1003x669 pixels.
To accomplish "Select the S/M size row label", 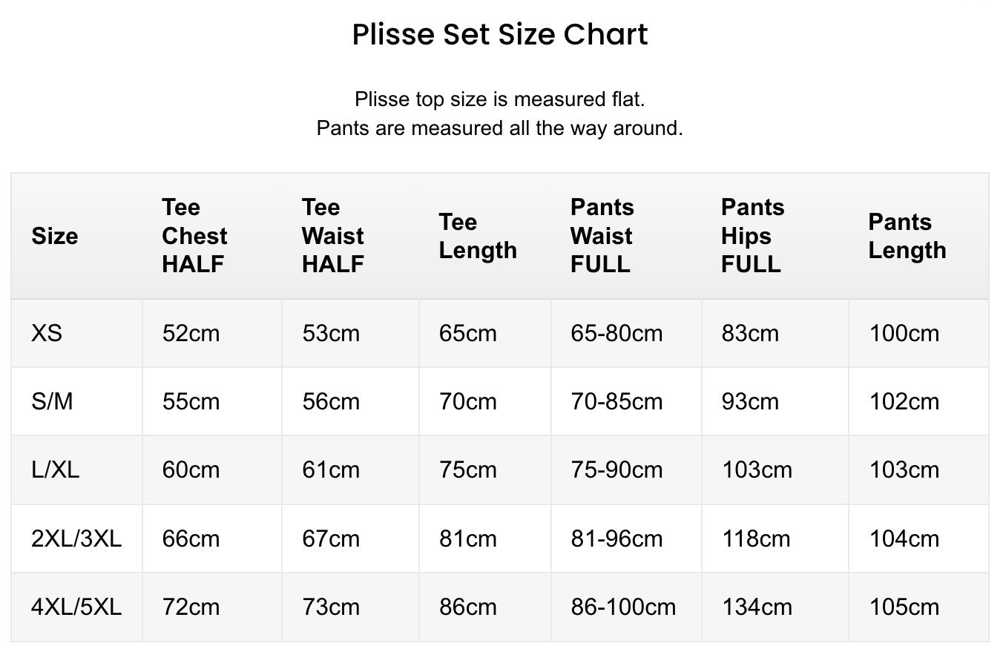I will click(52, 401).
